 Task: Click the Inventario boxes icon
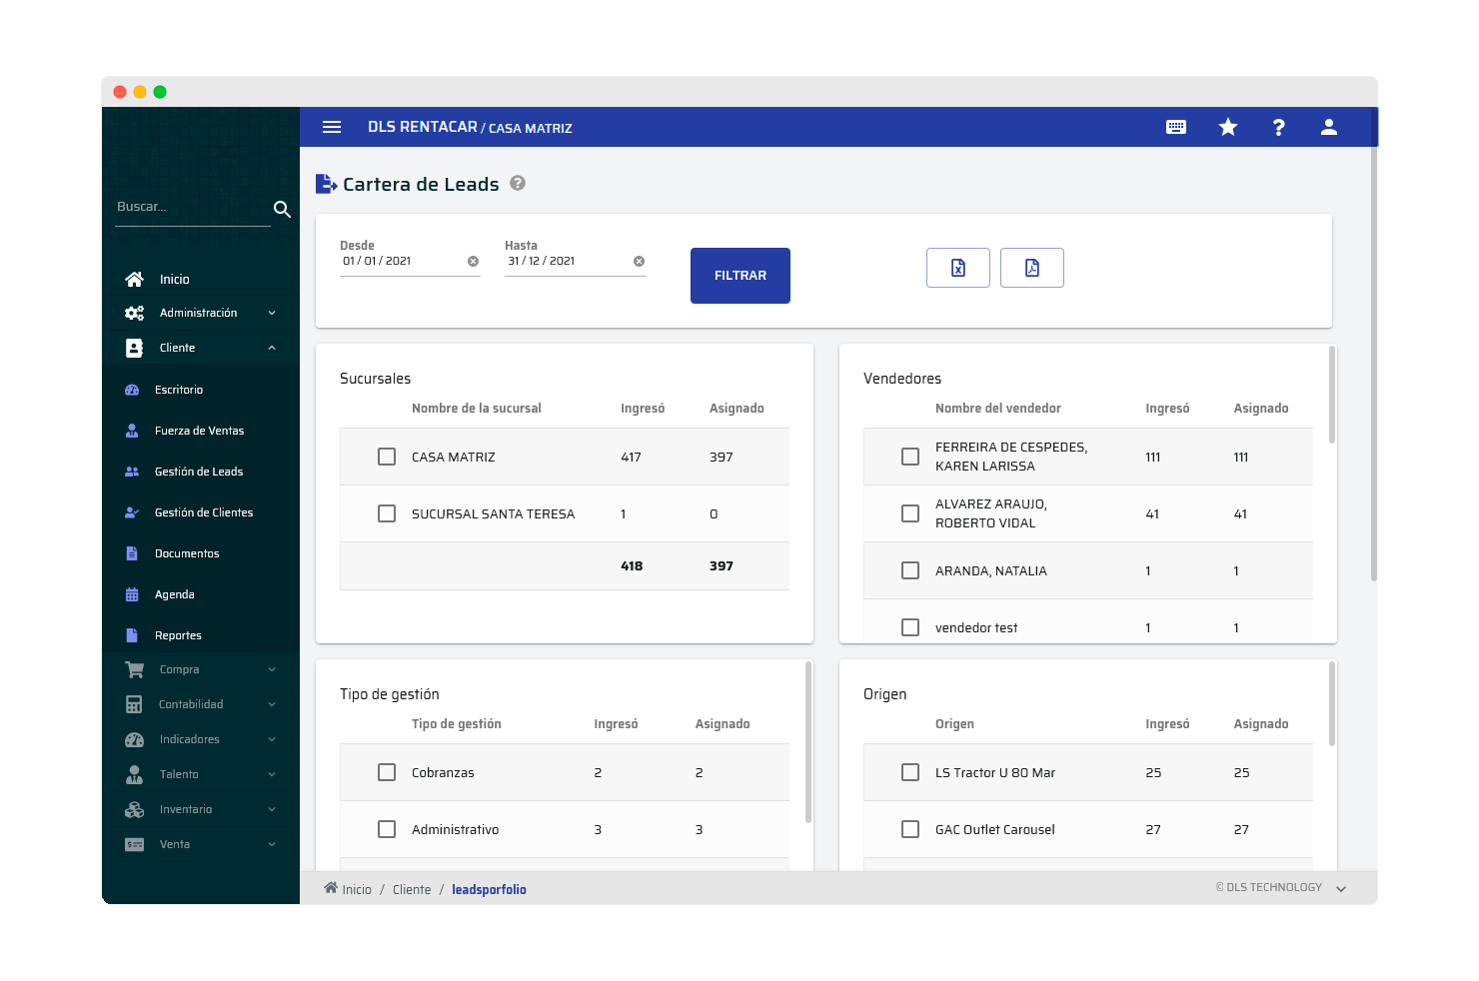(134, 809)
